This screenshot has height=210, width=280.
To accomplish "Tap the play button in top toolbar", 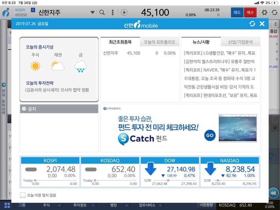I will pyautogui.click(x=124, y=12).
